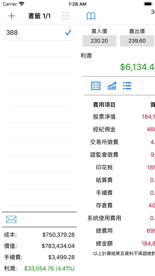Select the 交易所徵費 row label

pos(104,142)
